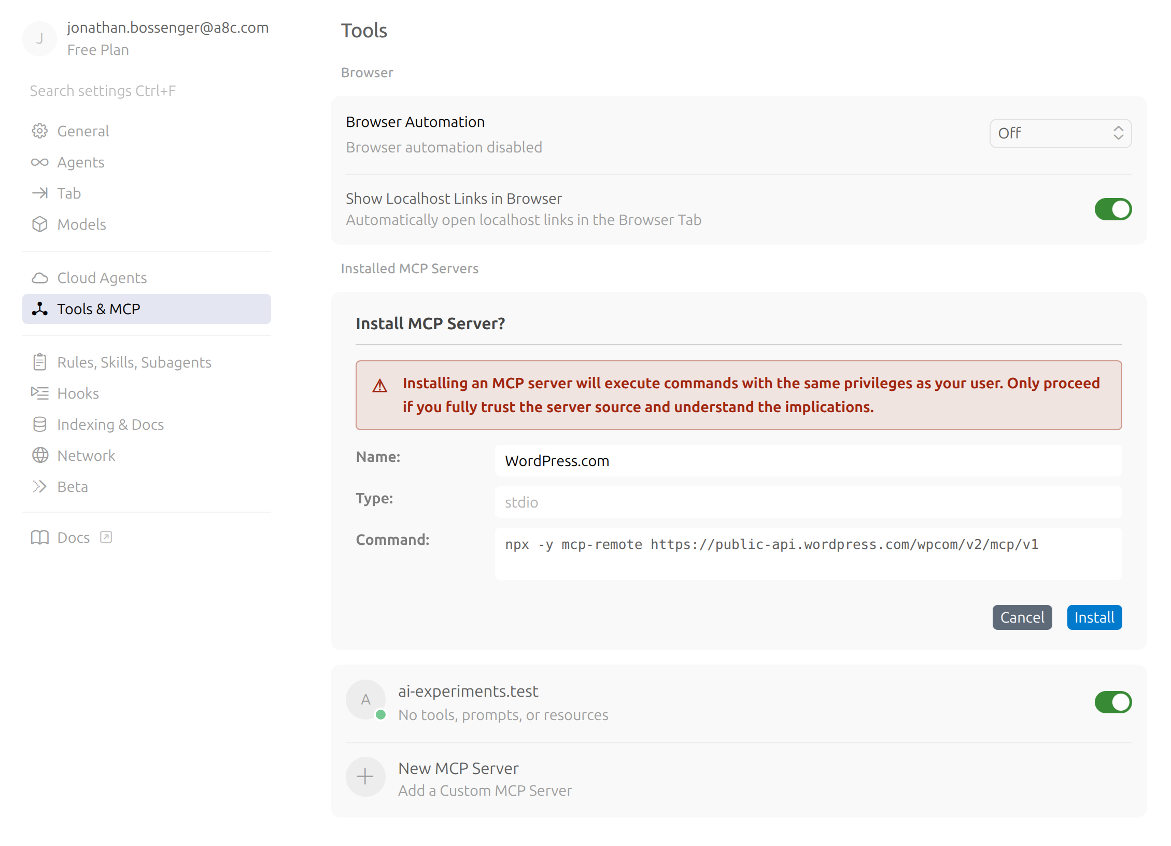The image size is (1171, 846).
Task: Click the Cloud Agents cloud icon
Action: [39, 278]
